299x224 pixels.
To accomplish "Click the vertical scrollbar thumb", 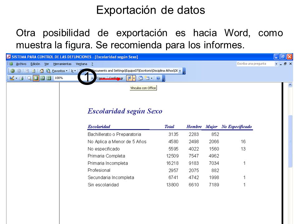I will pyautogui.click(x=290, y=141).
